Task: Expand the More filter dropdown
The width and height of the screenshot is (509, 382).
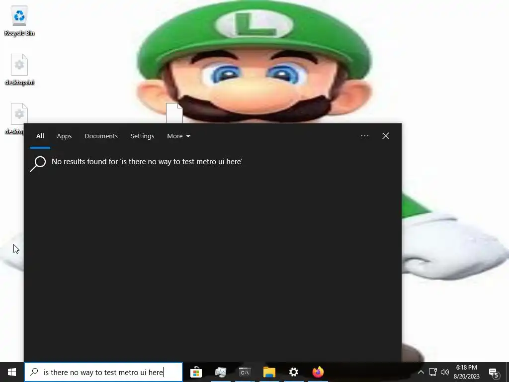Action: pos(178,136)
